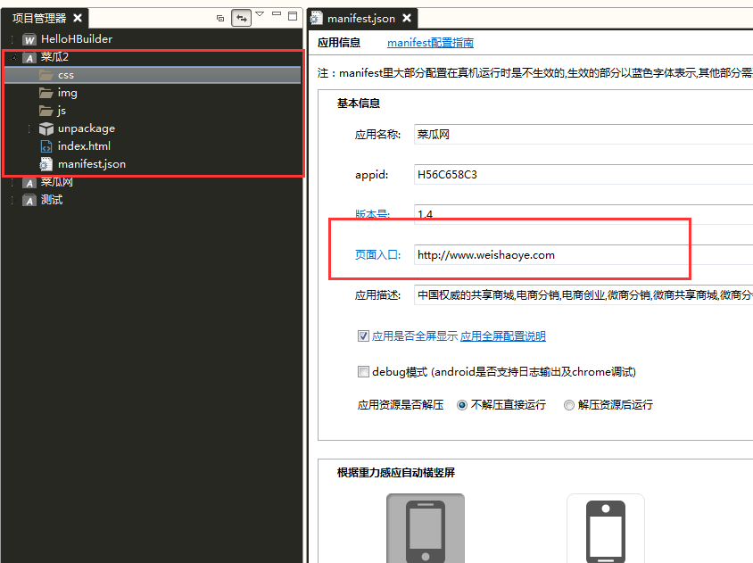
Task: Select the img folder name
Action: 67,93
